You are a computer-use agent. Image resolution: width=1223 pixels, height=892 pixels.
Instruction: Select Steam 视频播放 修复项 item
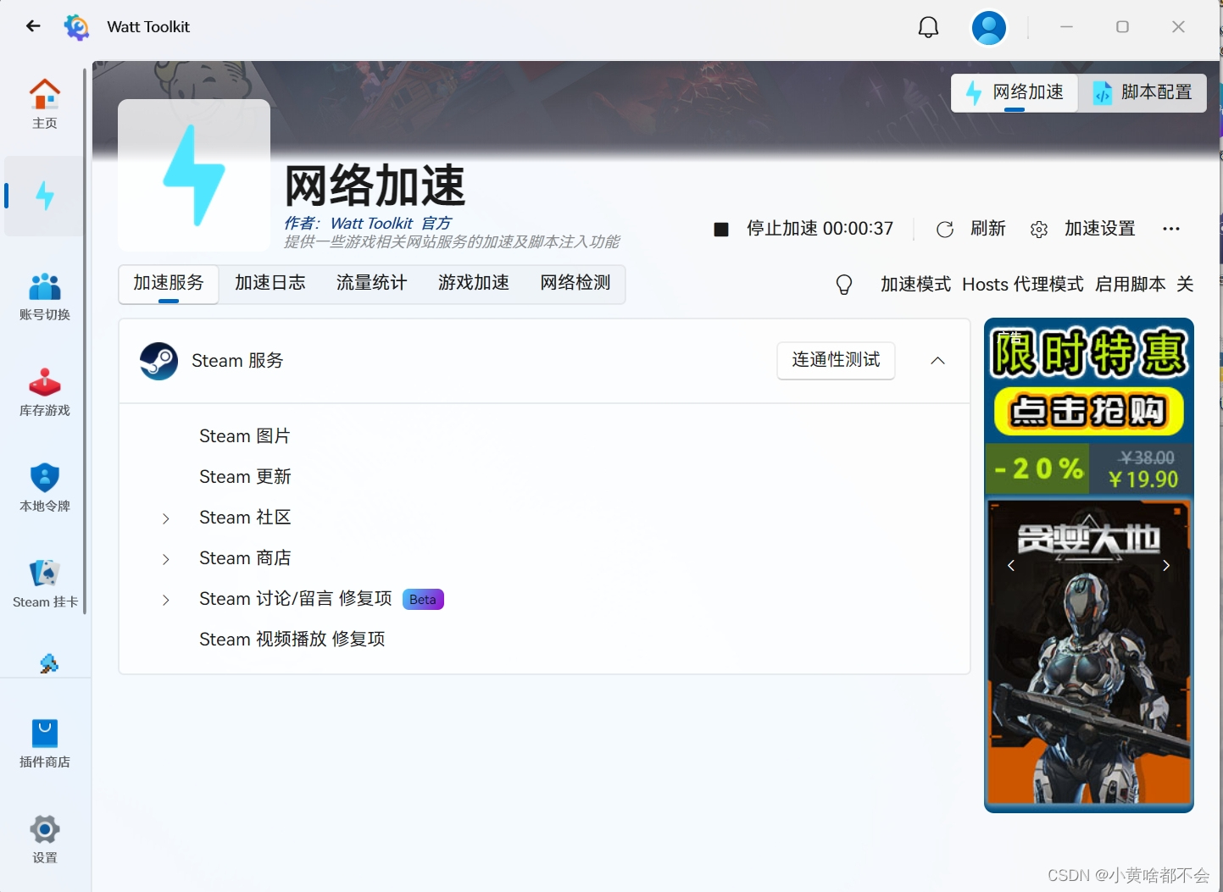(x=292, y=640)
